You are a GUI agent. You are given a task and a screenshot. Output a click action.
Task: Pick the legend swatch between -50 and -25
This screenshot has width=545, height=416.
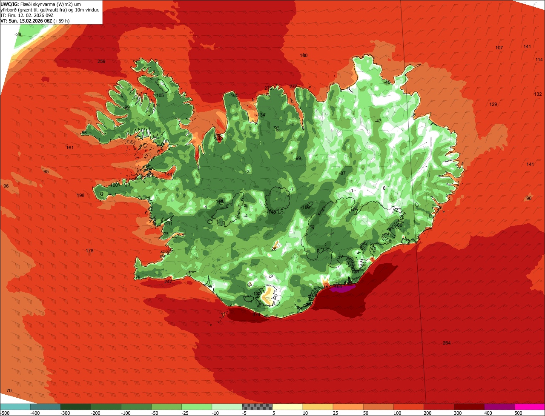tap(166, 407)
